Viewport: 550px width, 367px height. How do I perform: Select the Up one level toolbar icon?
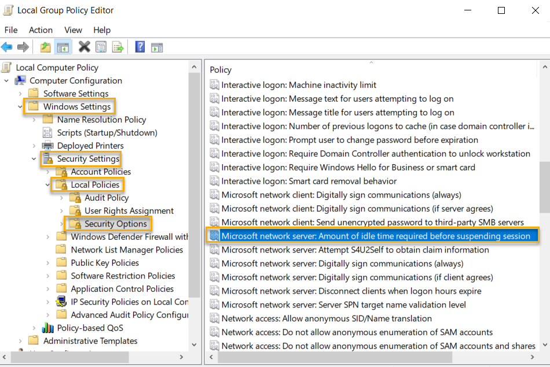click(x=45, y=47)
